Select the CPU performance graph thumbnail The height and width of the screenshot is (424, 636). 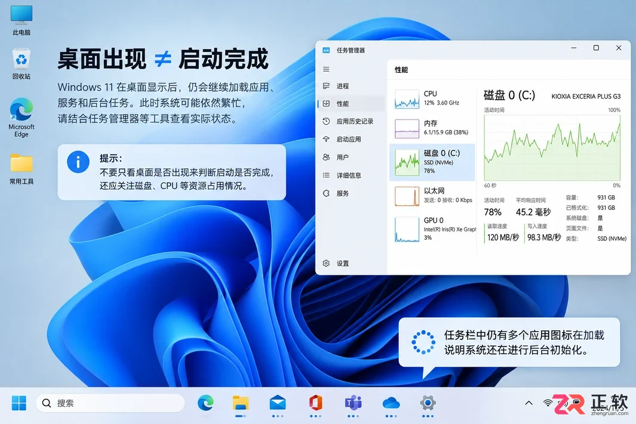[x=407, y=99]
